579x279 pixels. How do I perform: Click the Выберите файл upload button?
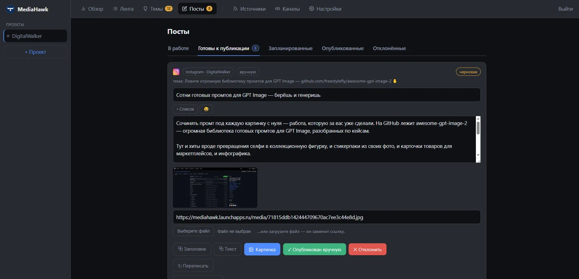coord(194,231)
